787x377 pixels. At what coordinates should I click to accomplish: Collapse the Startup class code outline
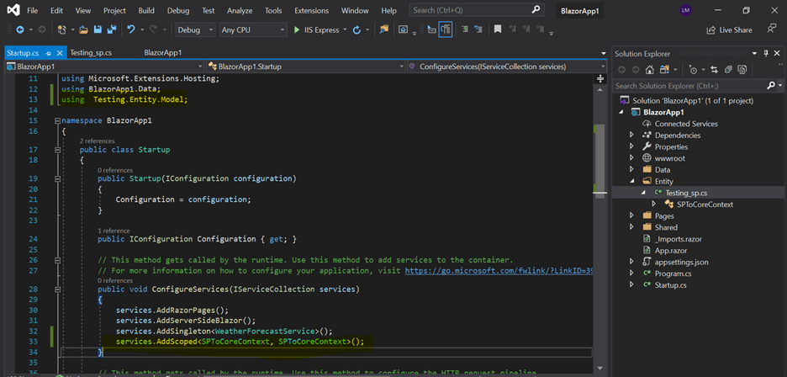57,150
